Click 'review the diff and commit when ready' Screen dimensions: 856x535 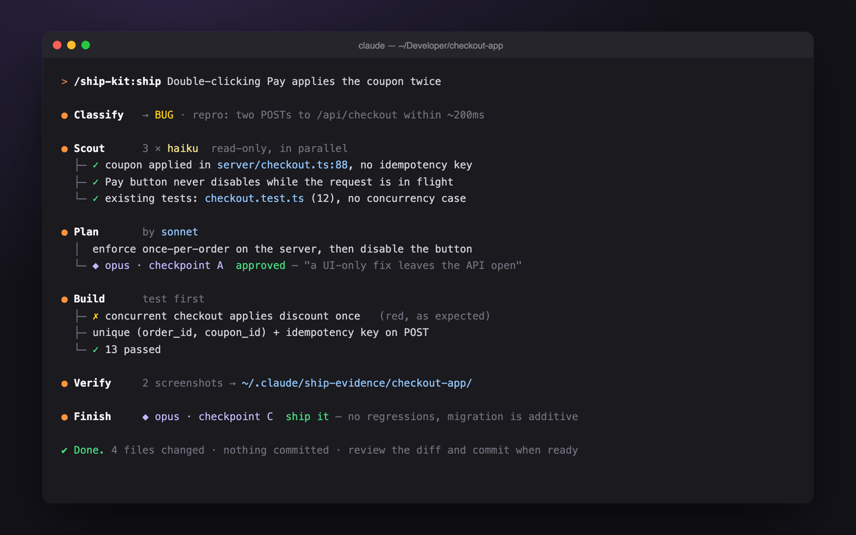coord(463,450)
